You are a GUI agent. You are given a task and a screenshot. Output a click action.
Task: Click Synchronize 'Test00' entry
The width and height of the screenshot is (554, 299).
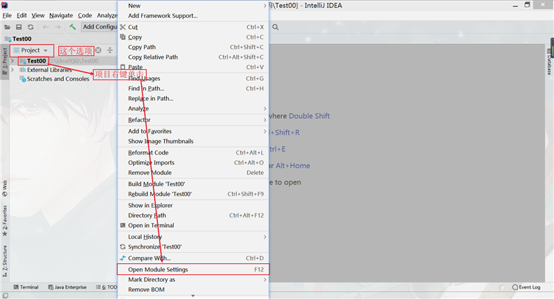coord(193,247)
